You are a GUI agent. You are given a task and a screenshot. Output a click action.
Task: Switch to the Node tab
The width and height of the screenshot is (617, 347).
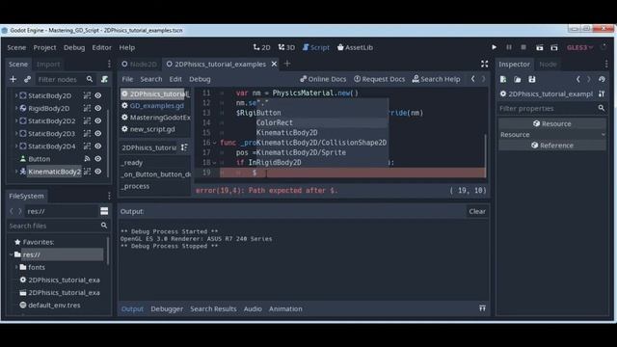(548, 64)
